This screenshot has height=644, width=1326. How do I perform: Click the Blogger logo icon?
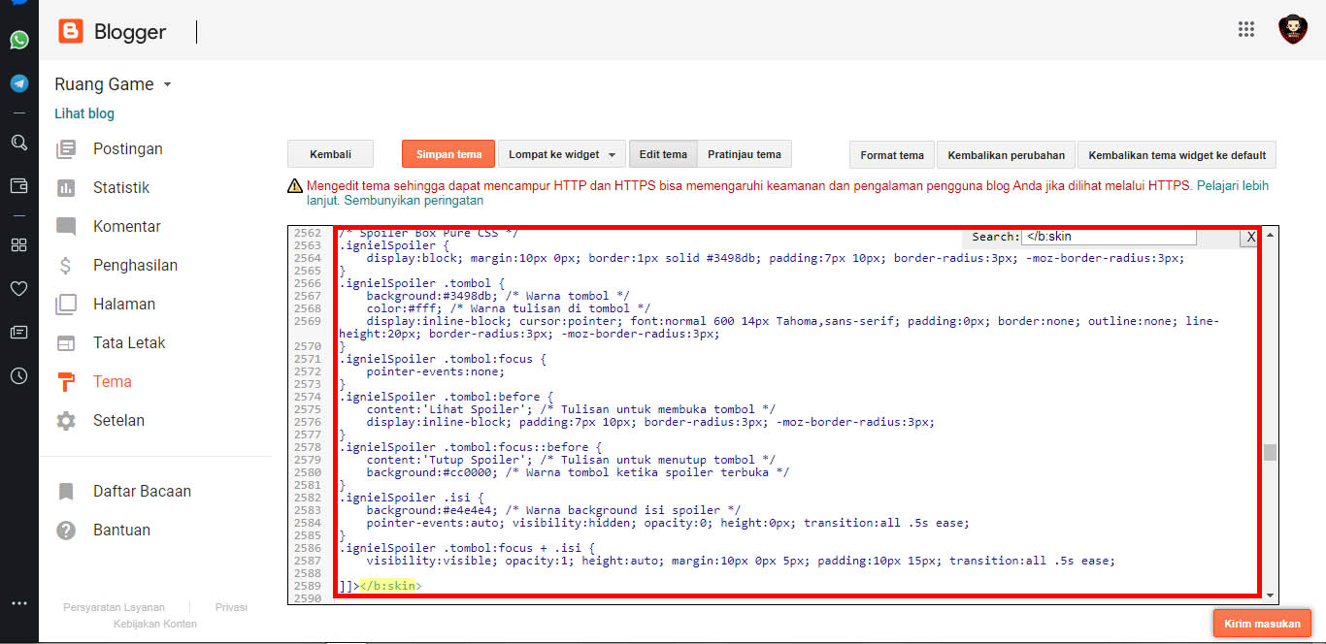(x=71, y=32)
